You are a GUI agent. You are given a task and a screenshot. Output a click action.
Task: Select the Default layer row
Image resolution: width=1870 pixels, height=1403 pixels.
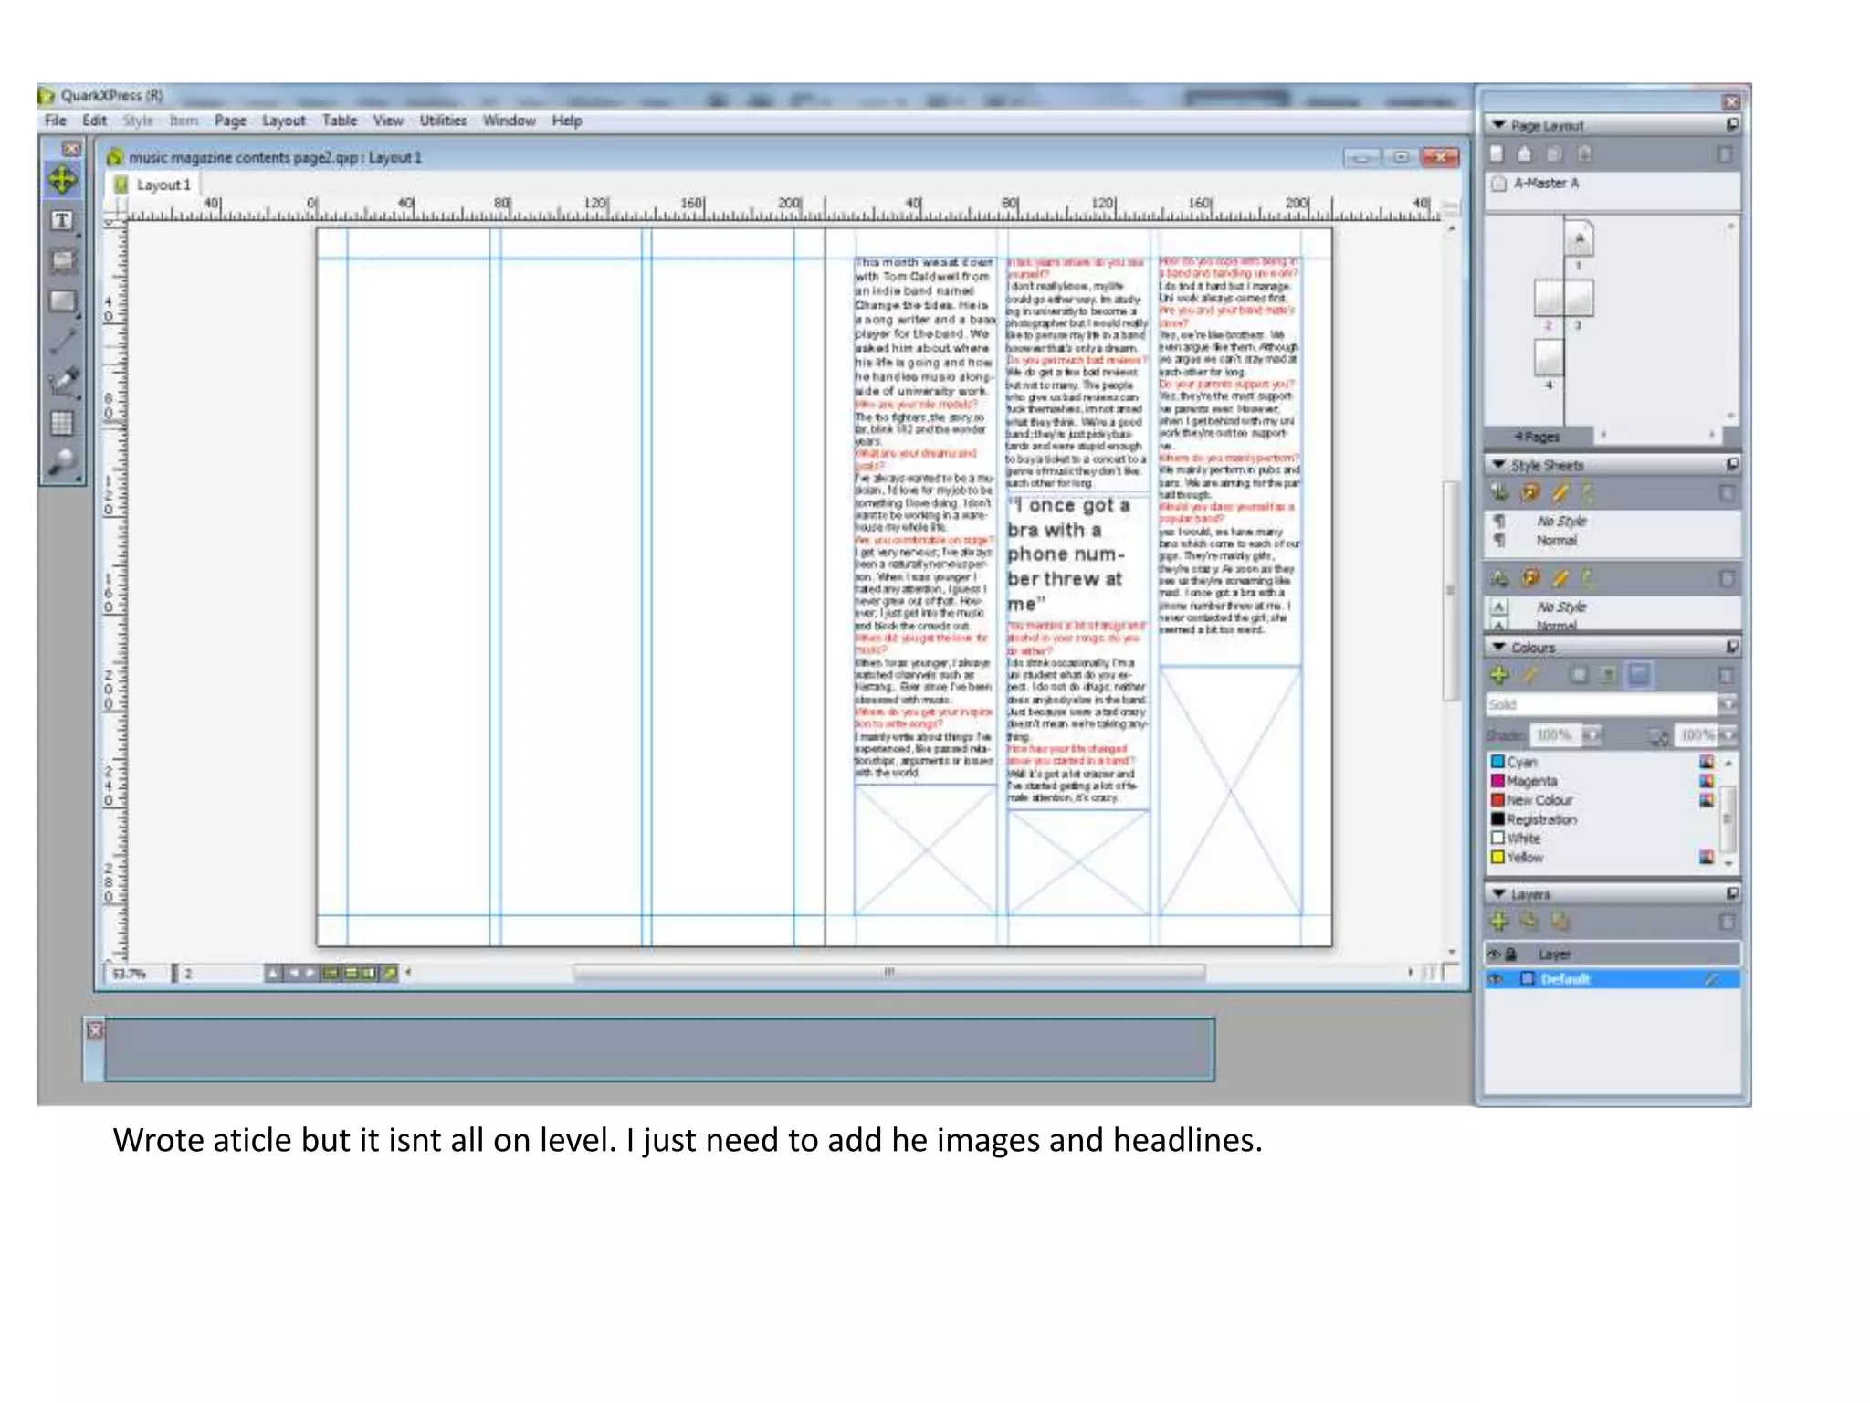click(1613, 979)
